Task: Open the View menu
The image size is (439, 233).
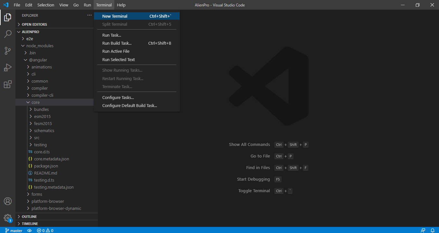Action: click(x=64, y=5)
